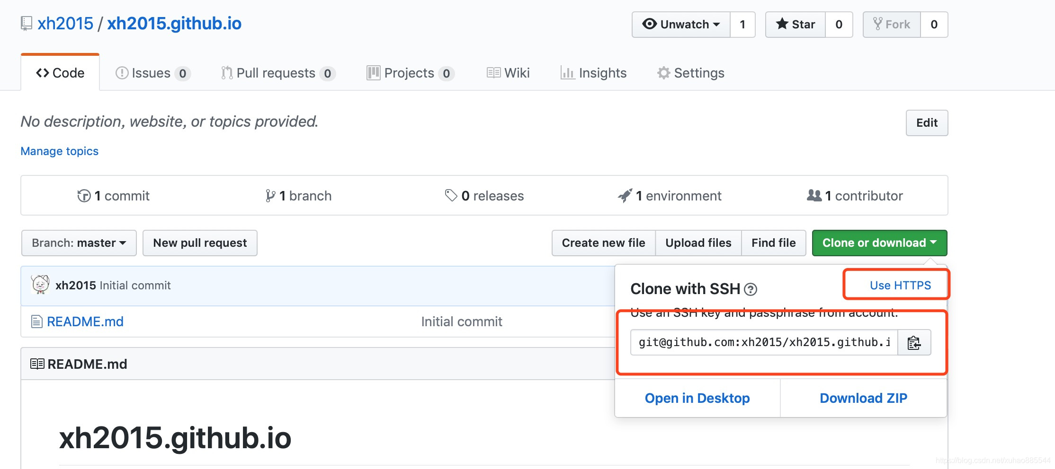This screenshot has height=469, width=1055.
Task: Click Upload files button
Action: coord(698,243)
